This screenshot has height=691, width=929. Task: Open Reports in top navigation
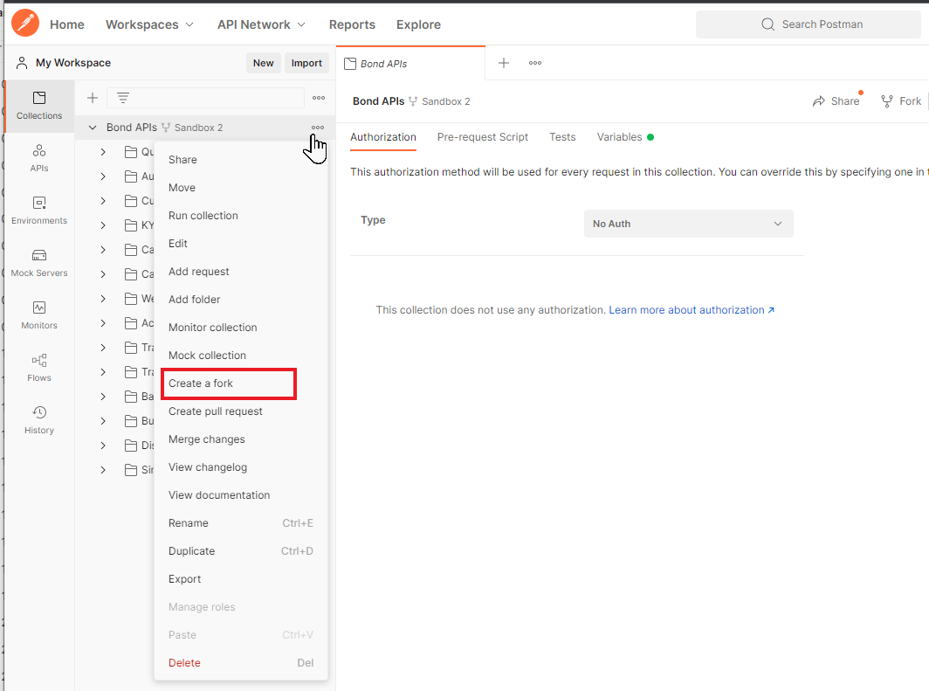click(x=352, y=24)
